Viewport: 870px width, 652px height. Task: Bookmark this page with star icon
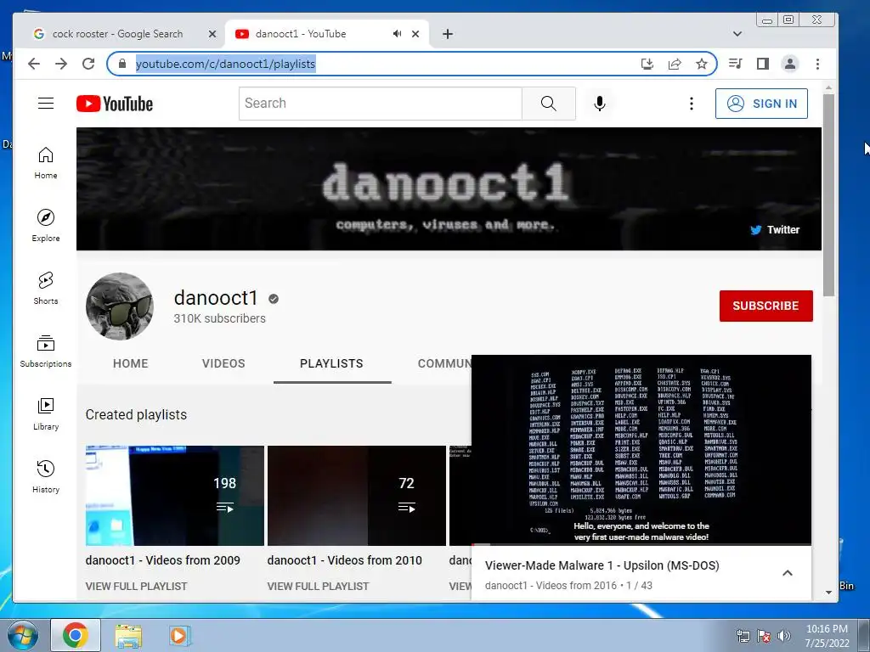701,64
